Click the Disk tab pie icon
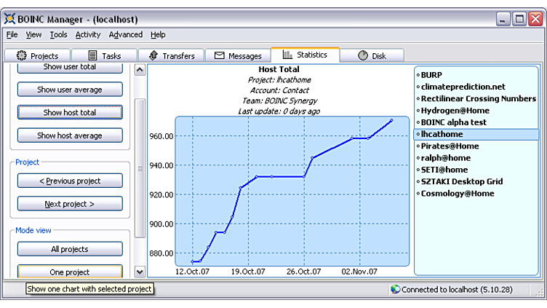Screen dimensions: 547x308 [x=363, y=56]
